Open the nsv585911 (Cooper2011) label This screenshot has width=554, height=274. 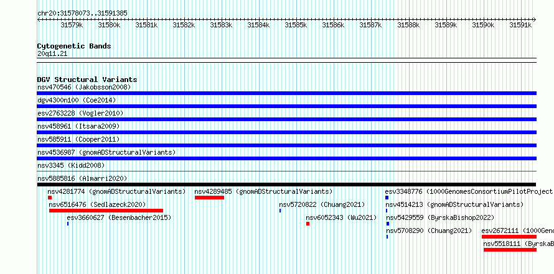[x=78, y=139]
